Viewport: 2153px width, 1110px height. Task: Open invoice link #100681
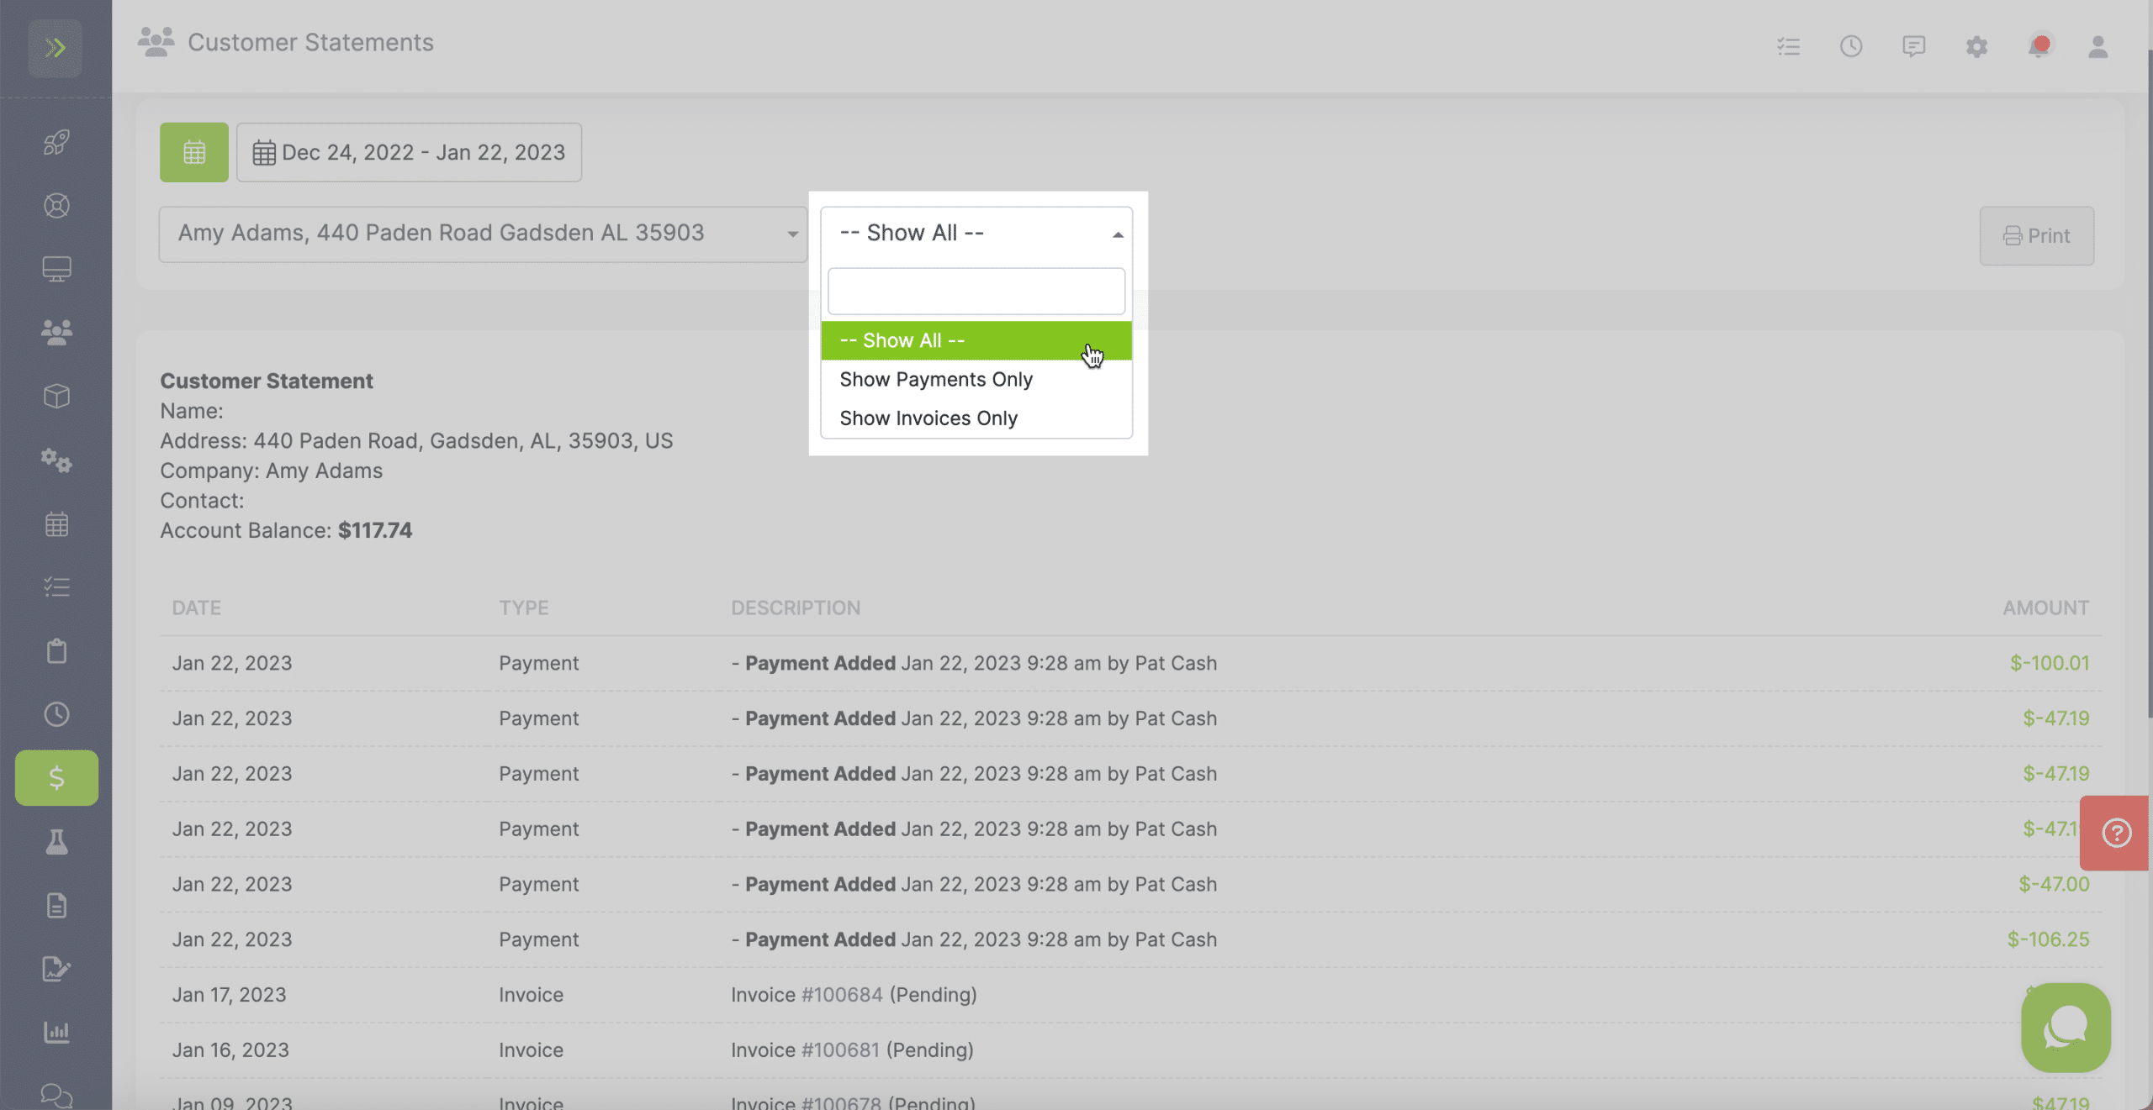840,1050
